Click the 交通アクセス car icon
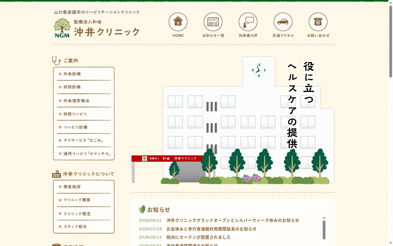This screenshot has height=246, width=393. 283,22
